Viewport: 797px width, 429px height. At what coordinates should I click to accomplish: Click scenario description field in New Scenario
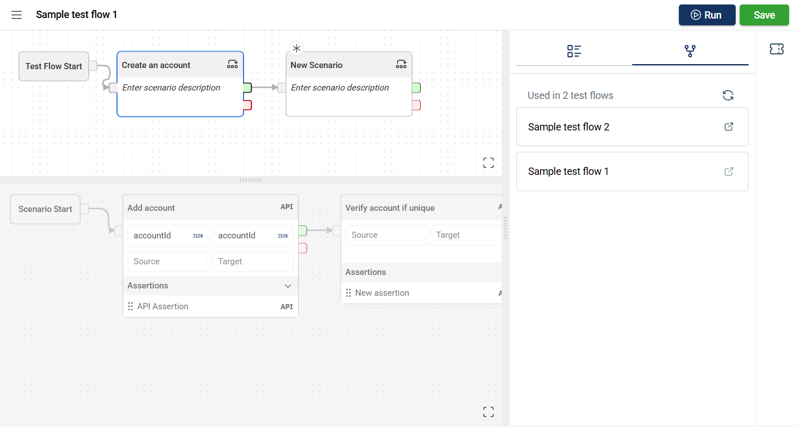(x=340, y=88)
